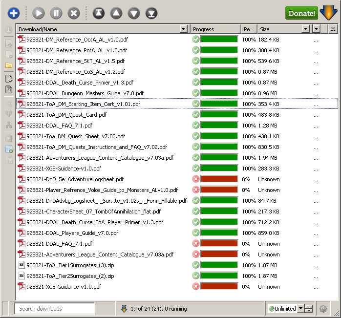Image resolution: width=341 pixels, height=318 pixels.
Task: Click the Resume play button in toolbar
Action: (39, 13)
